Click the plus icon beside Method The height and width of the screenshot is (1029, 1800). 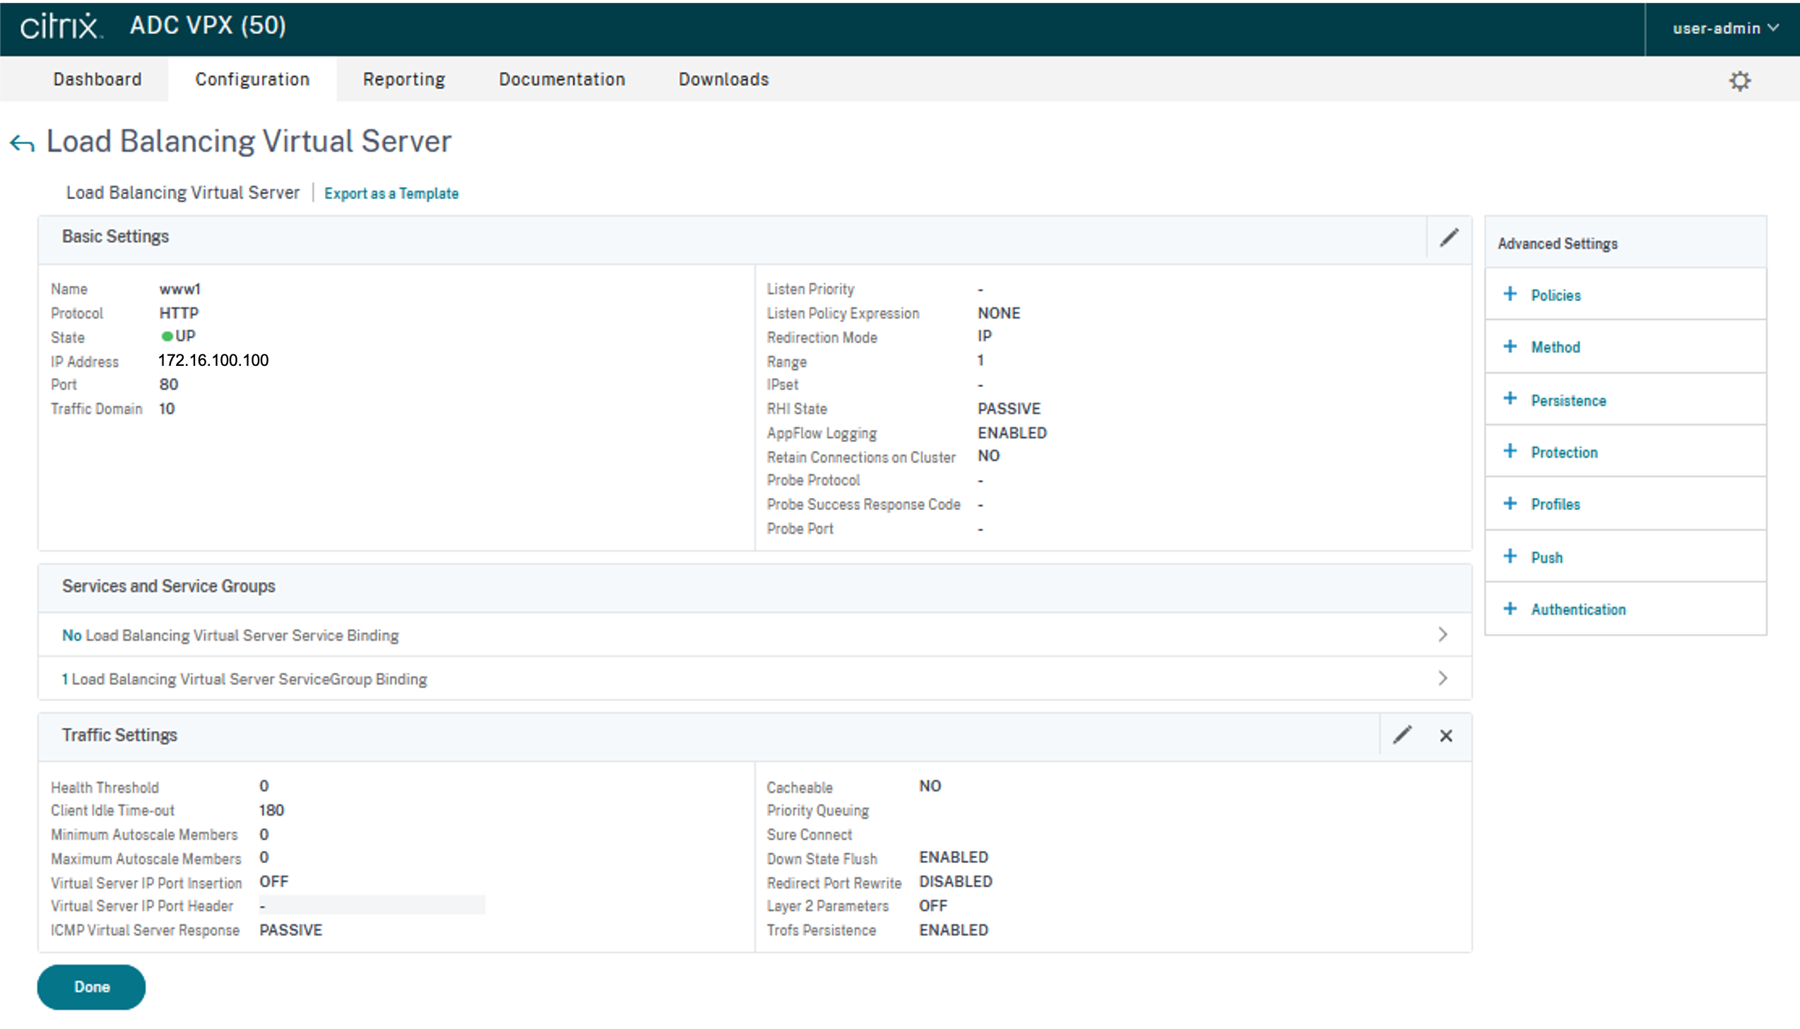(x=1510, y=346)
